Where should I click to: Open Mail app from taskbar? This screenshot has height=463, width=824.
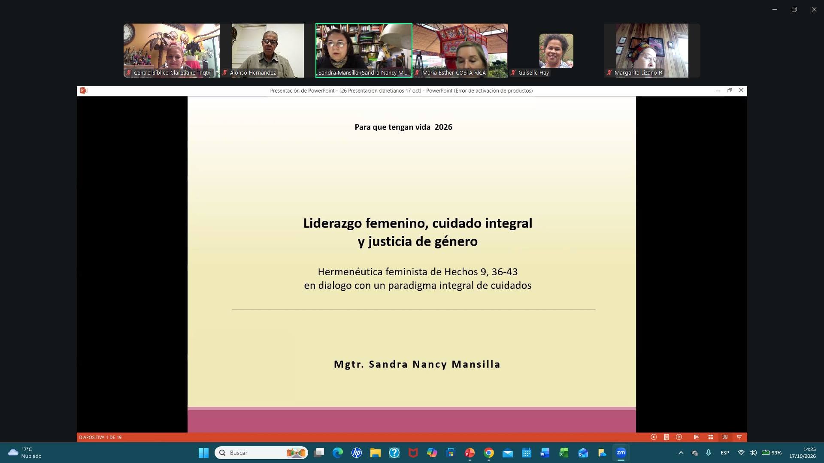508,453
